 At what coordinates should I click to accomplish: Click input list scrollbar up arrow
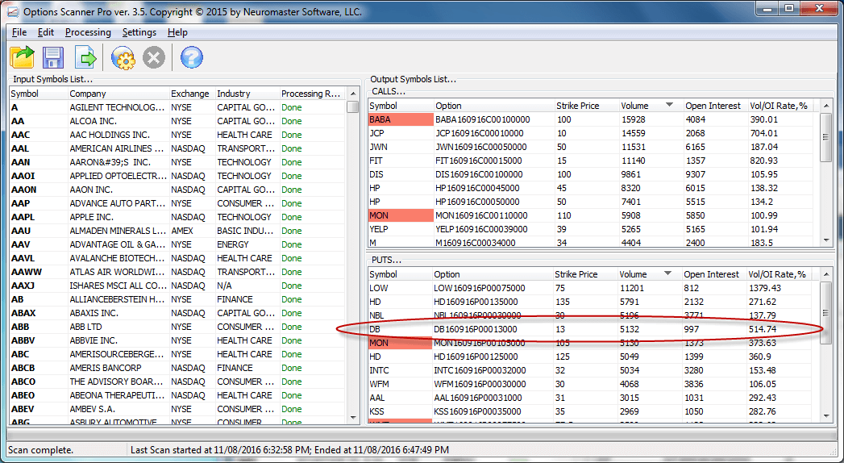click(x=352, y=94)
